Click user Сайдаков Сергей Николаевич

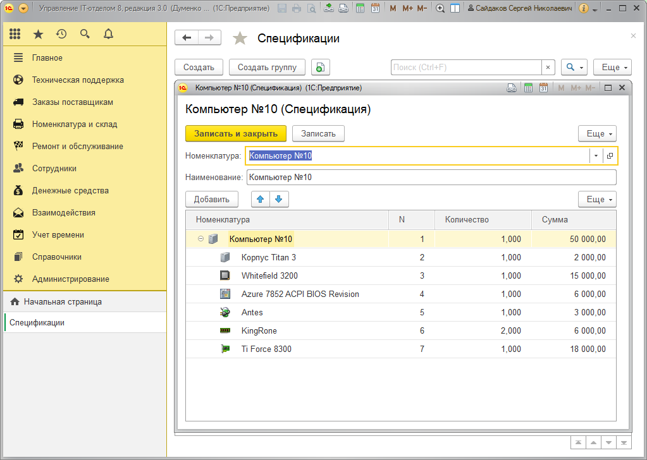(520, 8)
